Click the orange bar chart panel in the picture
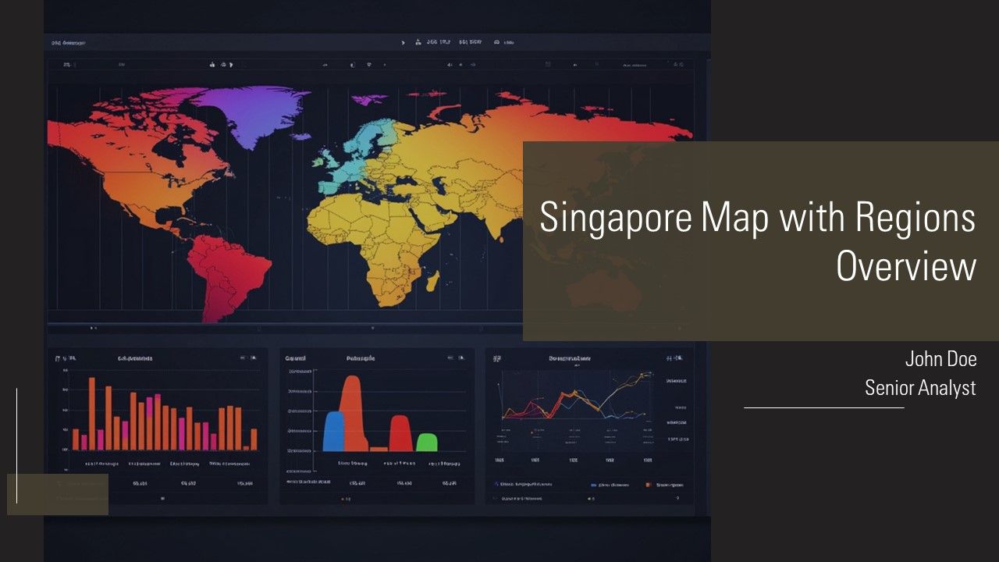 tap(158, 425)
